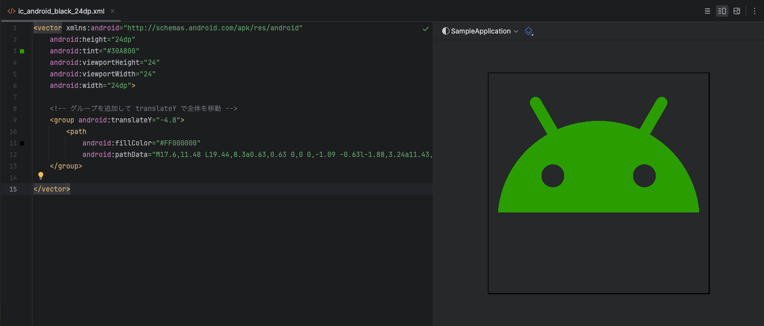Switch editor to Design-only view
Image resolution: width=764 pixels, height=326 pixels.
[737, 10]
